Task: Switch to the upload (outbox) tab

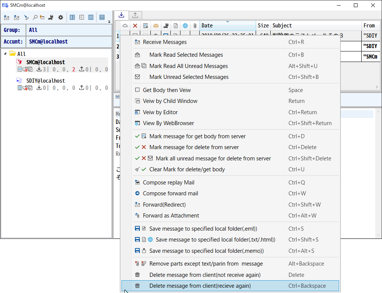Action: click(135, 15)
